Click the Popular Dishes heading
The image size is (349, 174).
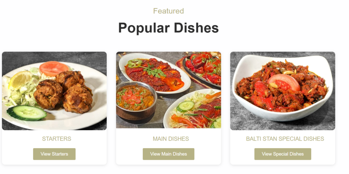168,28
